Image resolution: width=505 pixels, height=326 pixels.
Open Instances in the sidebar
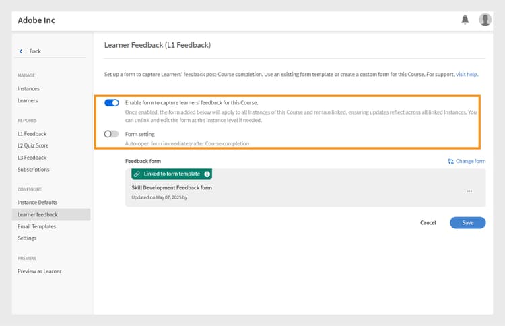[28, 89]
